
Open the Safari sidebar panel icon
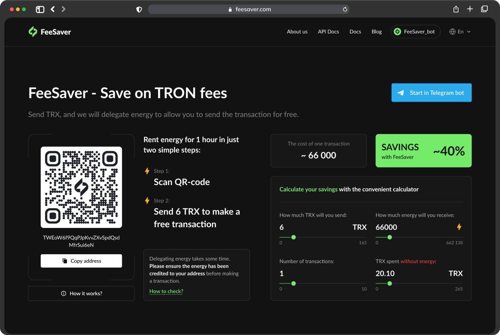click(x=40, y=9)
